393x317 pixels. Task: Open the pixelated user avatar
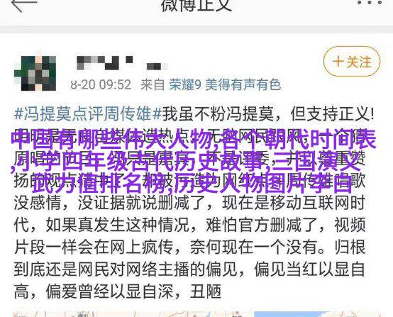coord(35,73)
